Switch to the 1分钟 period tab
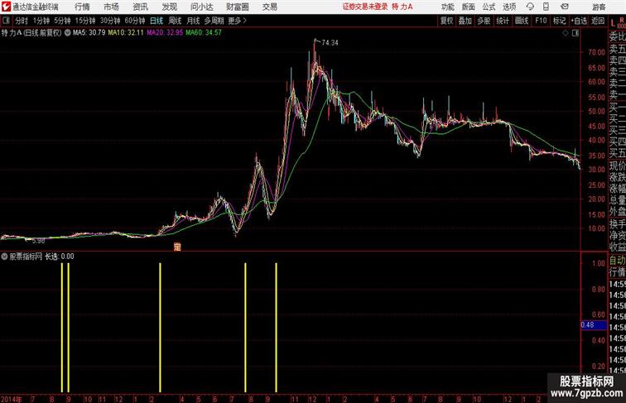Viewport: 626px width, 403px height. click(x=41, y=21)
